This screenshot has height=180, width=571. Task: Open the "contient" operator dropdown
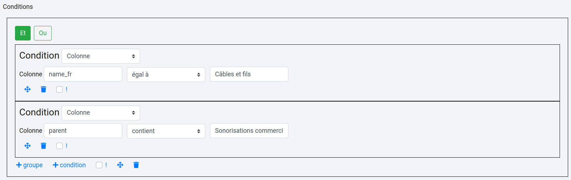[166, 131]
